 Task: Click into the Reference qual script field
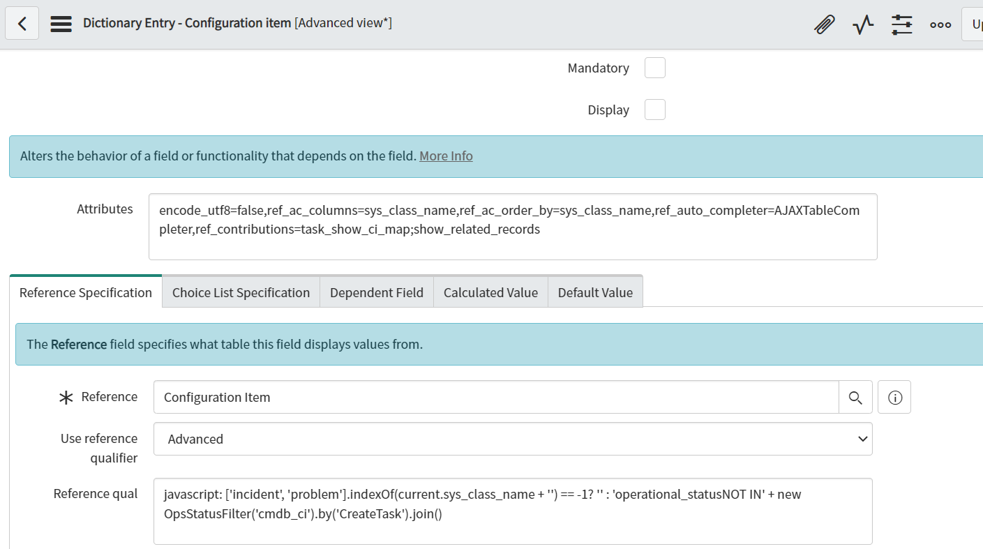click(513, 511)
